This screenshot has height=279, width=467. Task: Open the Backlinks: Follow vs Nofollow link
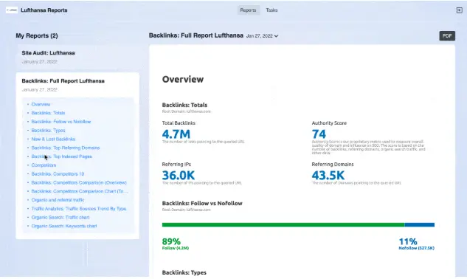[61, 122]
